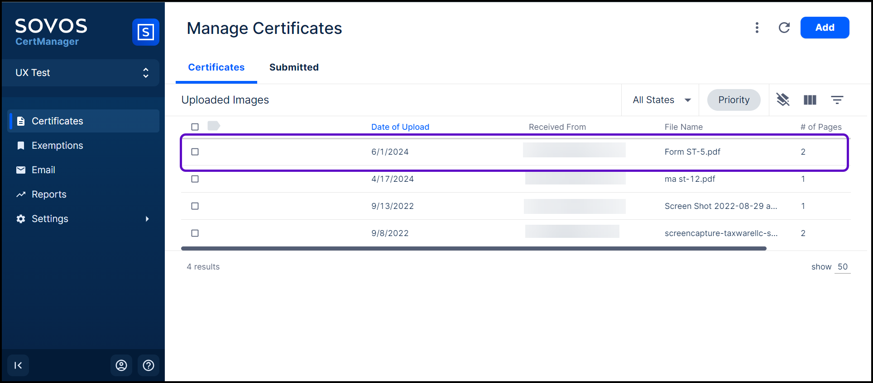Click the Sovos S logo icon

145,32
